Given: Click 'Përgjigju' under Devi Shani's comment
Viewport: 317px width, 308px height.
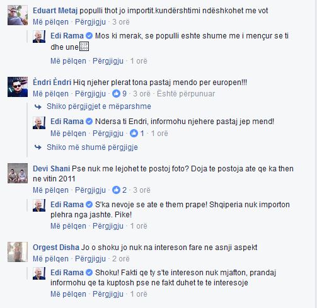Looking at the screenshot, I should (x=90, y=190).
